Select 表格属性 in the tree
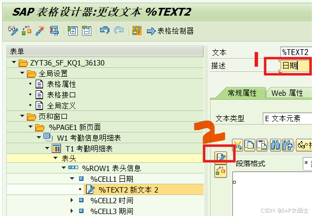This screenshot has height=216, width=312. click(x=62, y=84)
